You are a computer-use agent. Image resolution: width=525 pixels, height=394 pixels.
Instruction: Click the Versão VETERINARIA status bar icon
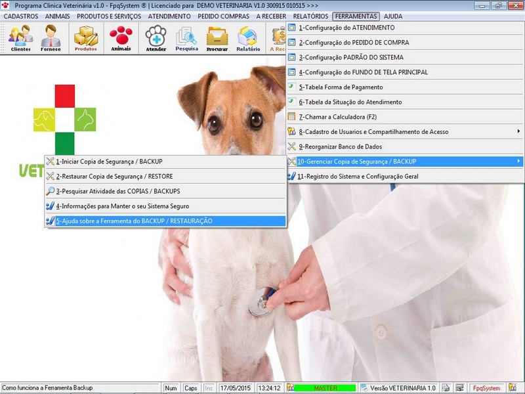point(364,388)
